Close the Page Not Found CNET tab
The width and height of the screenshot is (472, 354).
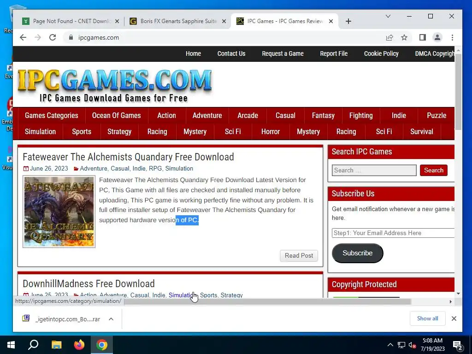117,21
